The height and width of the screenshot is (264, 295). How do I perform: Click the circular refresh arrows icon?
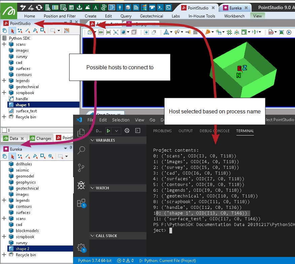point(39,7)
